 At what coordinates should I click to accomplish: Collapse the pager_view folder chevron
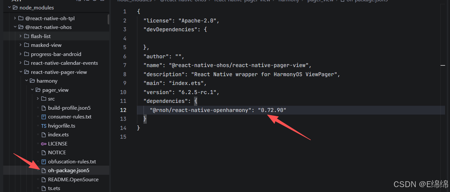[x=32, y=90]
